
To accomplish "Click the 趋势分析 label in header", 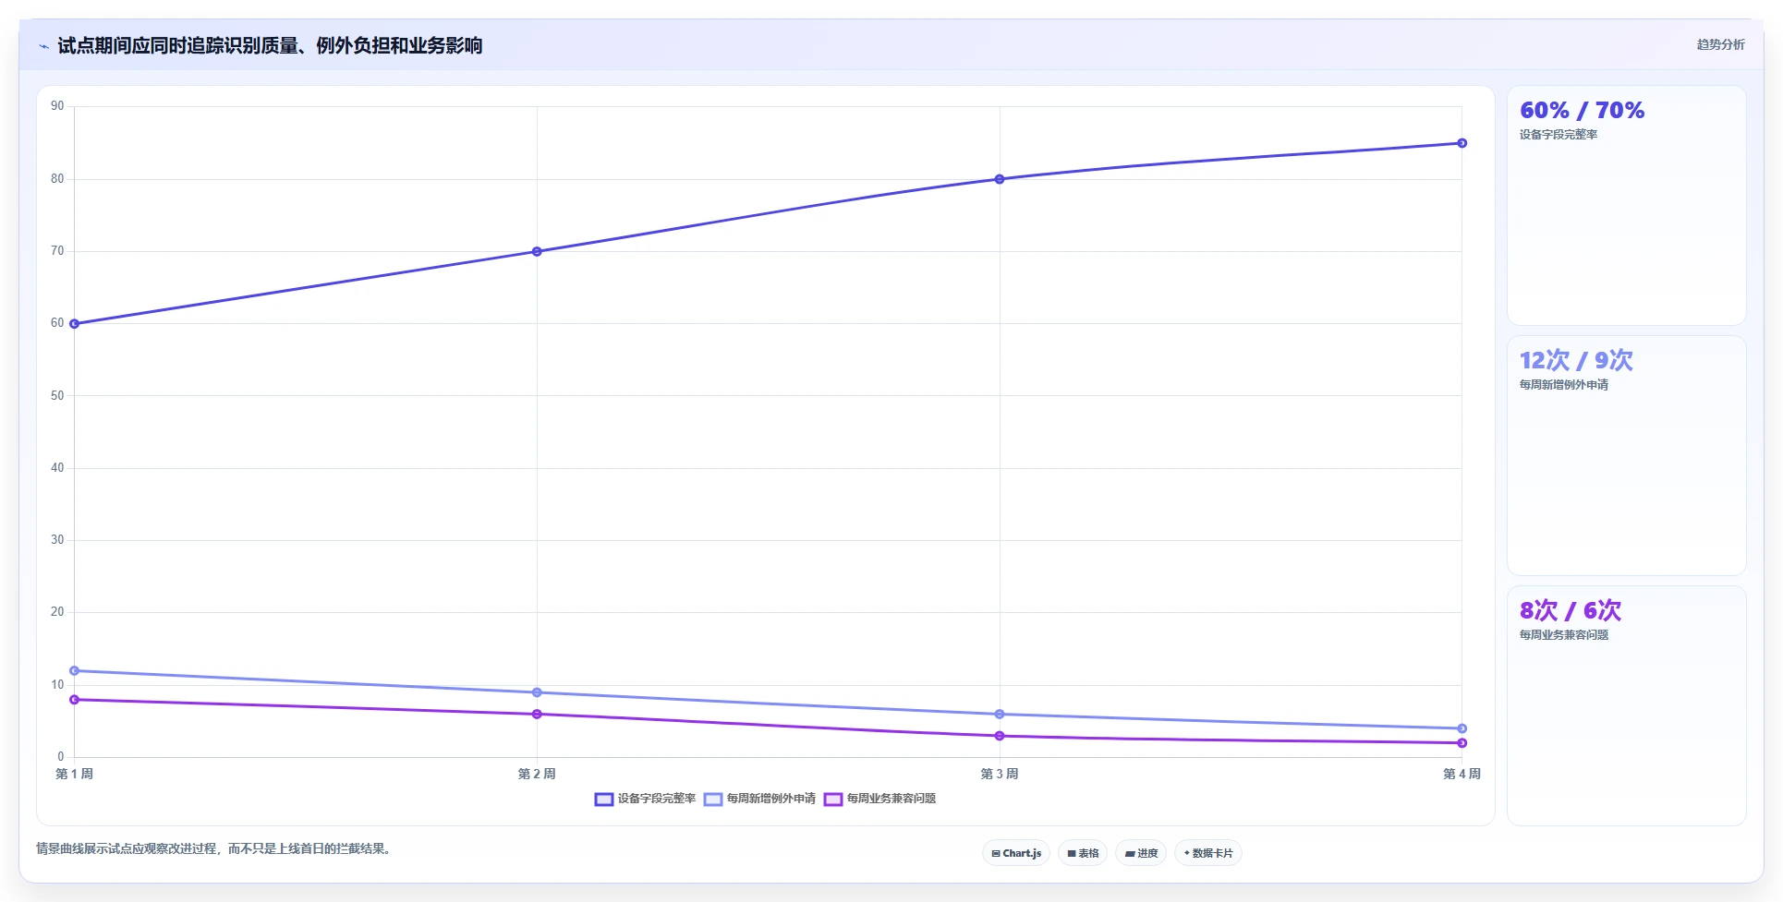I will (1720, 44).
